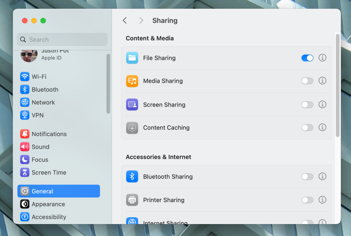351x236 pixels.
Task: Open Network settings via globe icon
Action: (x=25, y=102)
